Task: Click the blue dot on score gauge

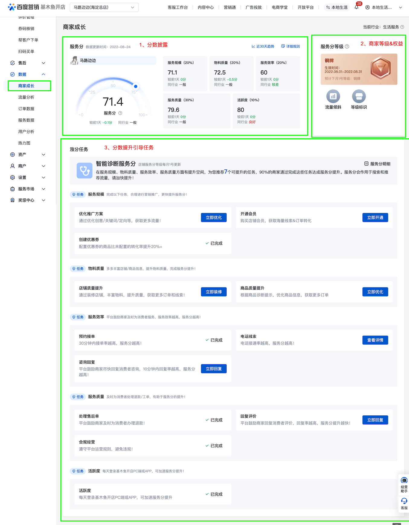Action: 136,86
